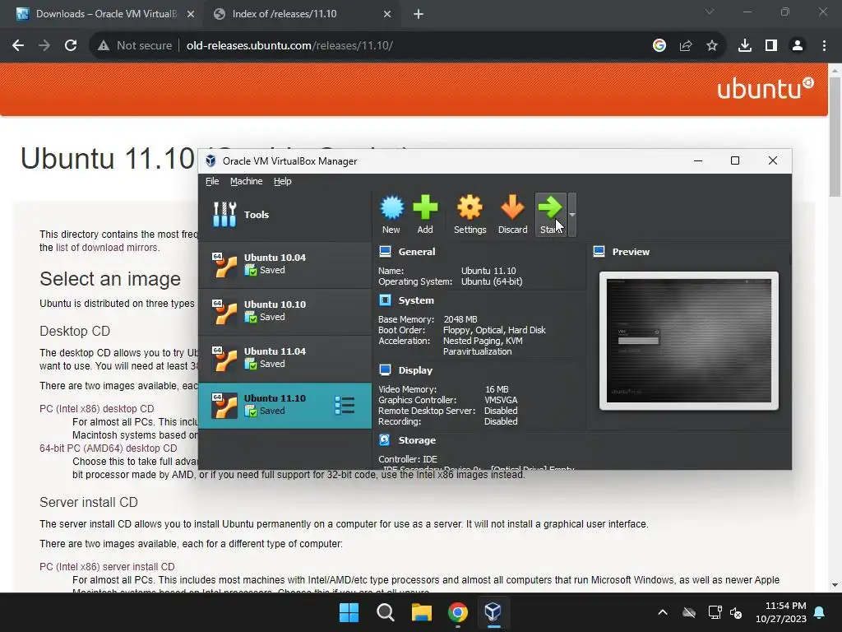This screenshot has width=842, height=632.
Task: Open a new Chrome tab
Action: (419, 14)
